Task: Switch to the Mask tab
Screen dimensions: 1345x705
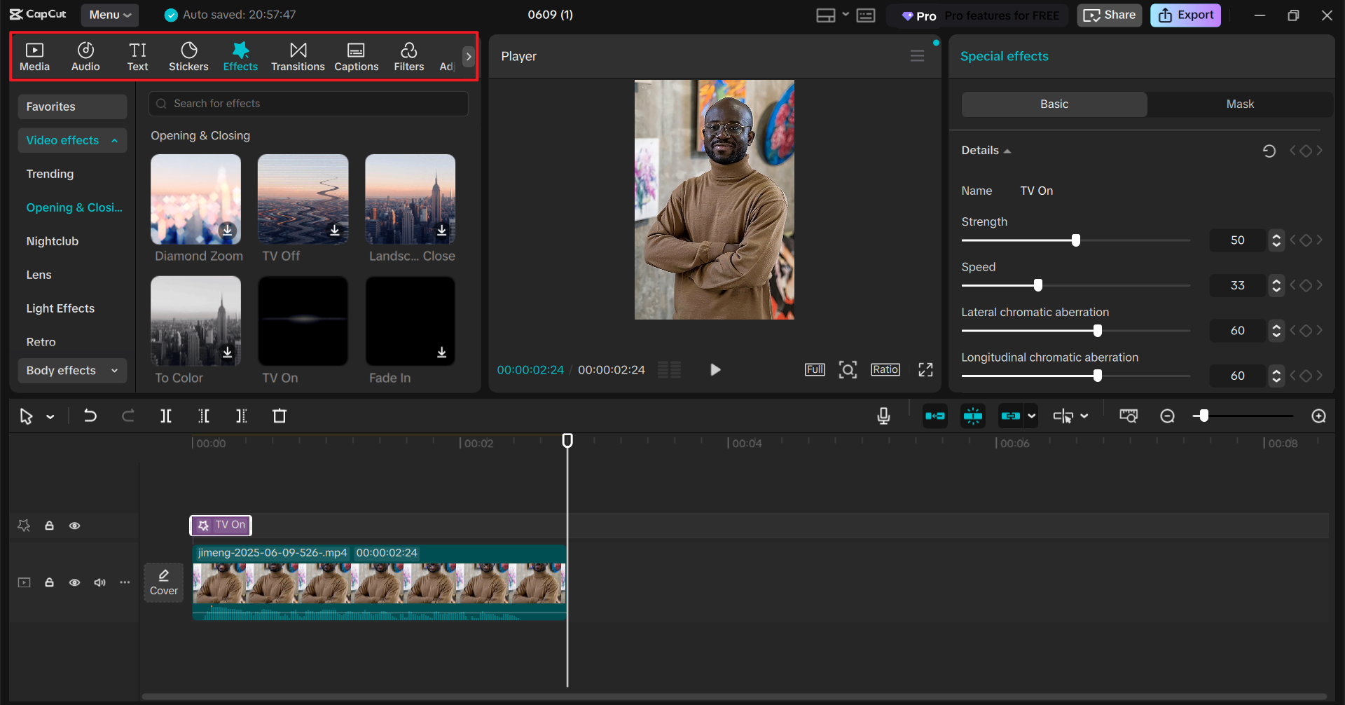Action: click(1239, 104)
